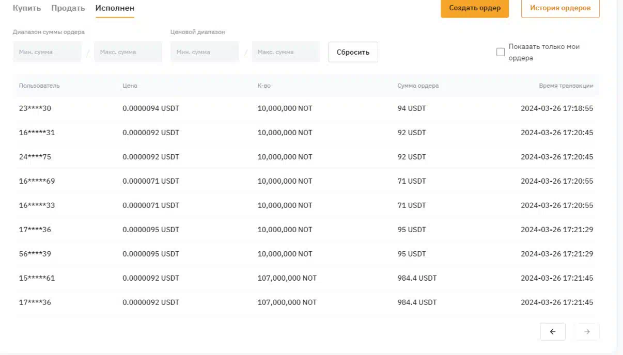This screenshot has height=355, width=623.
Task: Go to previous page with left arrow
Action: [553, 332]
